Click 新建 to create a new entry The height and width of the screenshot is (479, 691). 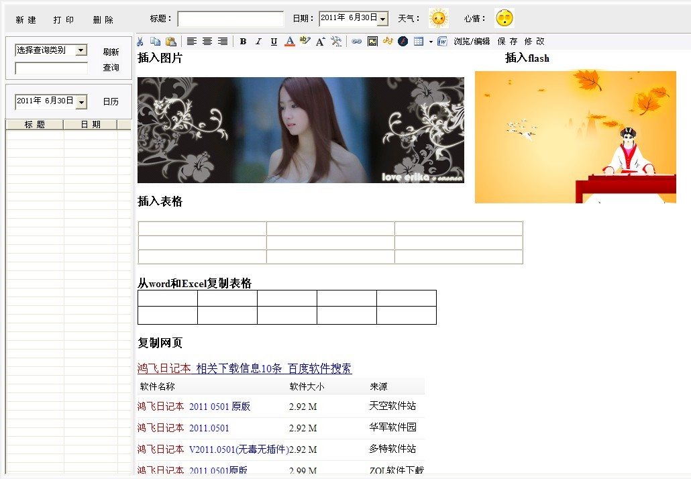coord(25,20)
